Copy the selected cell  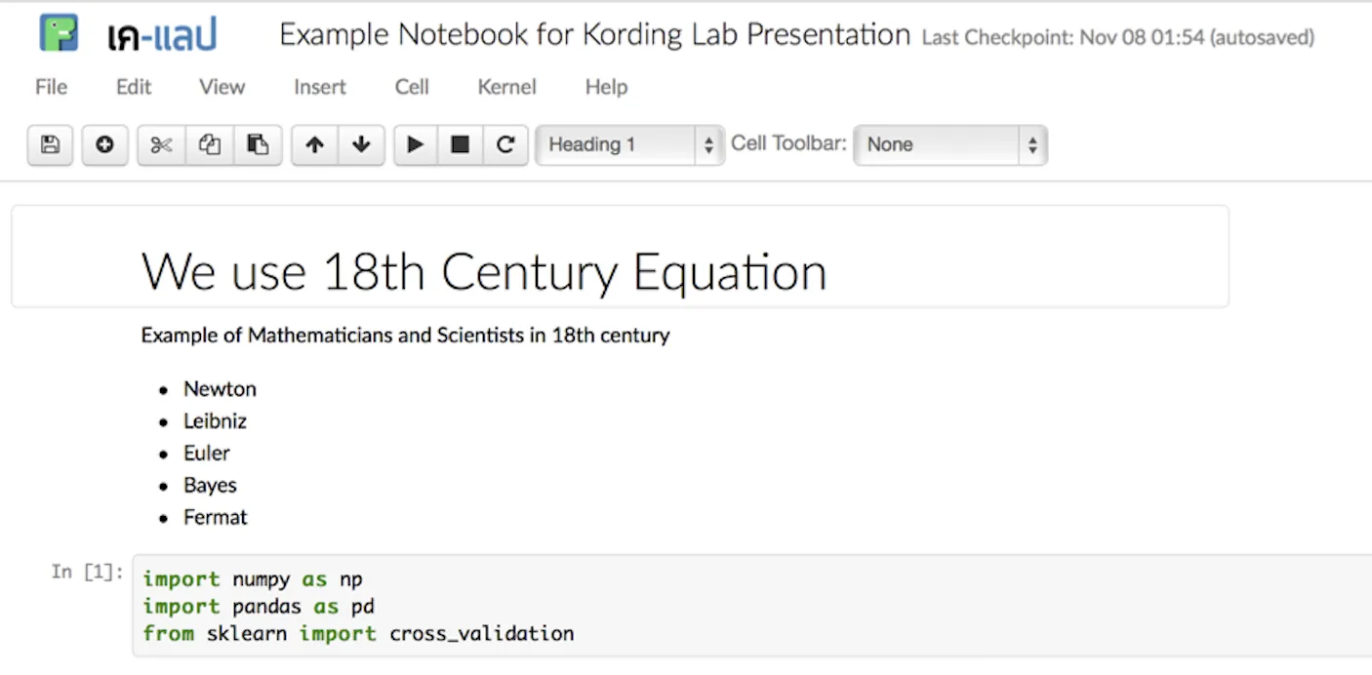tap(209, 145)
